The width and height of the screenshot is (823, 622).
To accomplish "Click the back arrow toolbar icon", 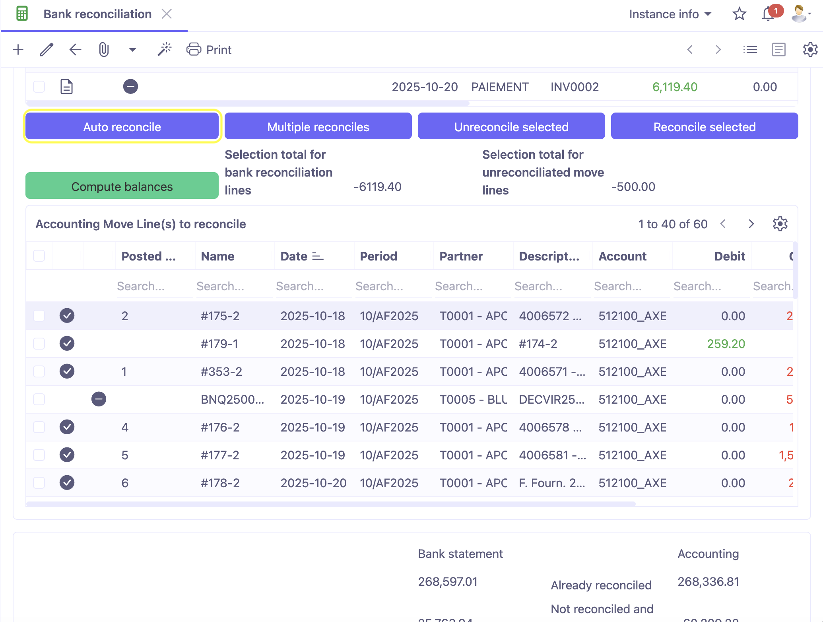I will (75, 49).
